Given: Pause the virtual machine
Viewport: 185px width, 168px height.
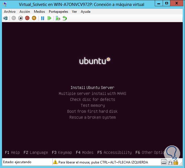Looking at the screenshot, I should pos(43,18).
